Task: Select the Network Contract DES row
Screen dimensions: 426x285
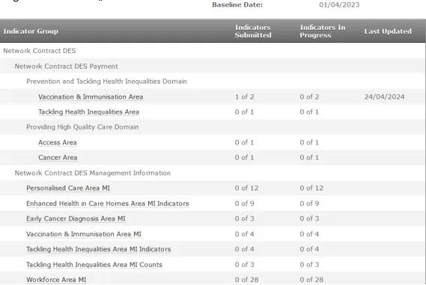Action: pos(213,51)
